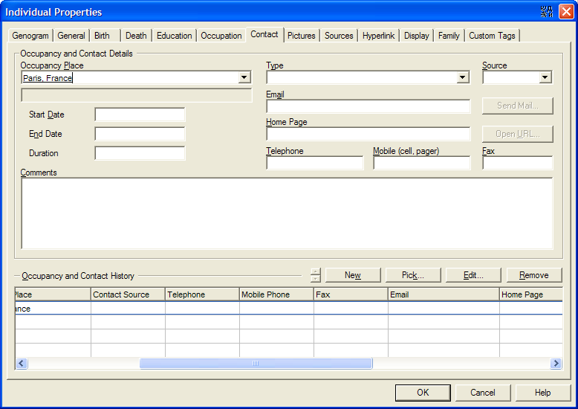Screen dimensions: 578x409
Task: Open the Pictures tab
Action: 302,36
